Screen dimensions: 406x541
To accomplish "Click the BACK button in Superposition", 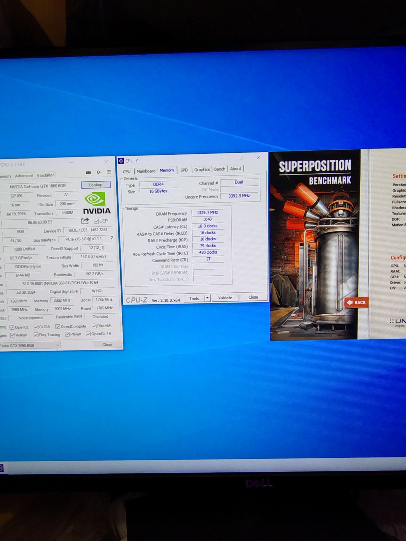I will pyautogui.click(x=357, y=302).
